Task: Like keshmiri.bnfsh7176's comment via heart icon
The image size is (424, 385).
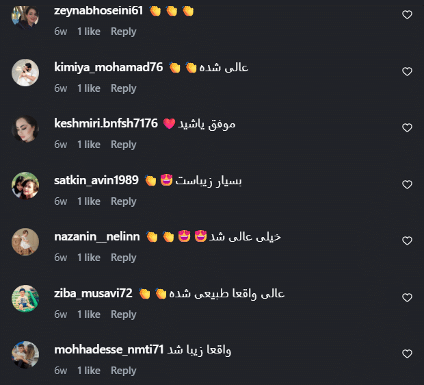Action: [x=407, y=127]
